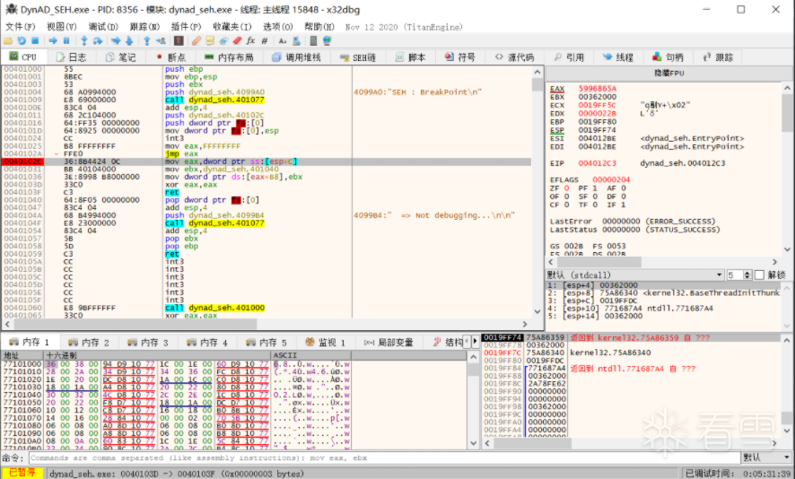Open the 默认 (stdcall) calling convention dropdown
The height and width of the screenshot is (479, 795).
pos(635,274)
